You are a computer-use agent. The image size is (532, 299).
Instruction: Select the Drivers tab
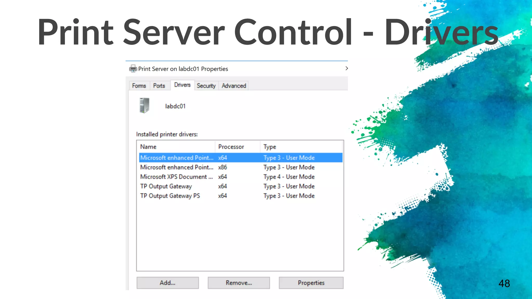pyautogui.click(x=182, y=85)
